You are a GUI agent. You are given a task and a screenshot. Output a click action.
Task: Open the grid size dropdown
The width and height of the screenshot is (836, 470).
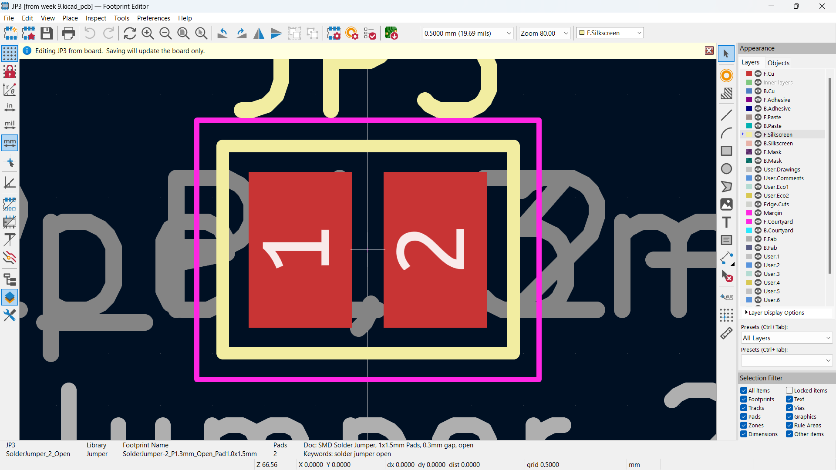509,34
